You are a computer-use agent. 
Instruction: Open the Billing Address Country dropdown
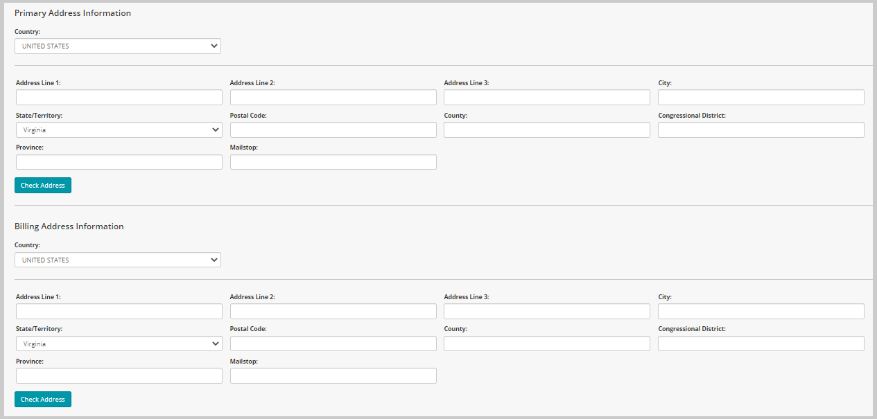point(118,260)
